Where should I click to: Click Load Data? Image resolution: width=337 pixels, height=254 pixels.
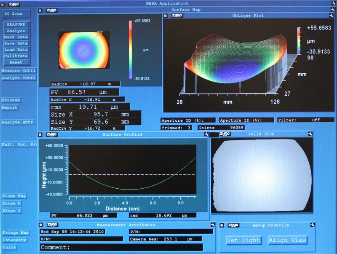16,50
